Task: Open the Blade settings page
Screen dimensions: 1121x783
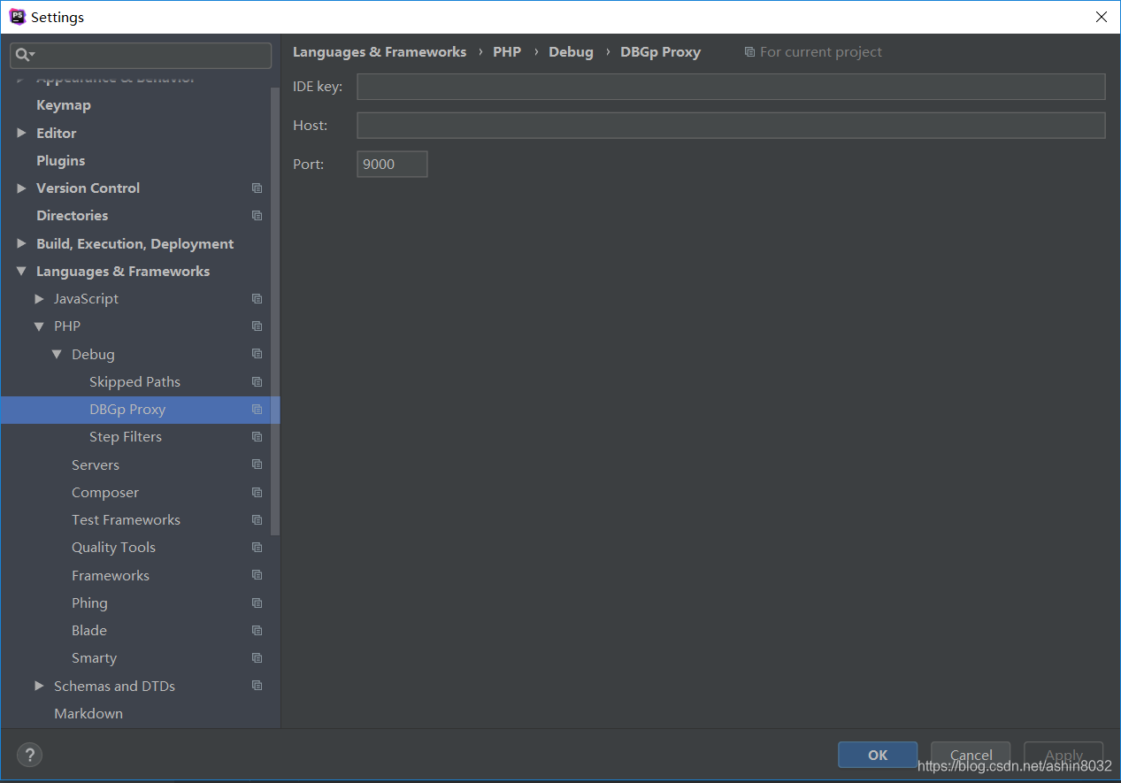Action: pyautogui.click(x=89, y=631)
